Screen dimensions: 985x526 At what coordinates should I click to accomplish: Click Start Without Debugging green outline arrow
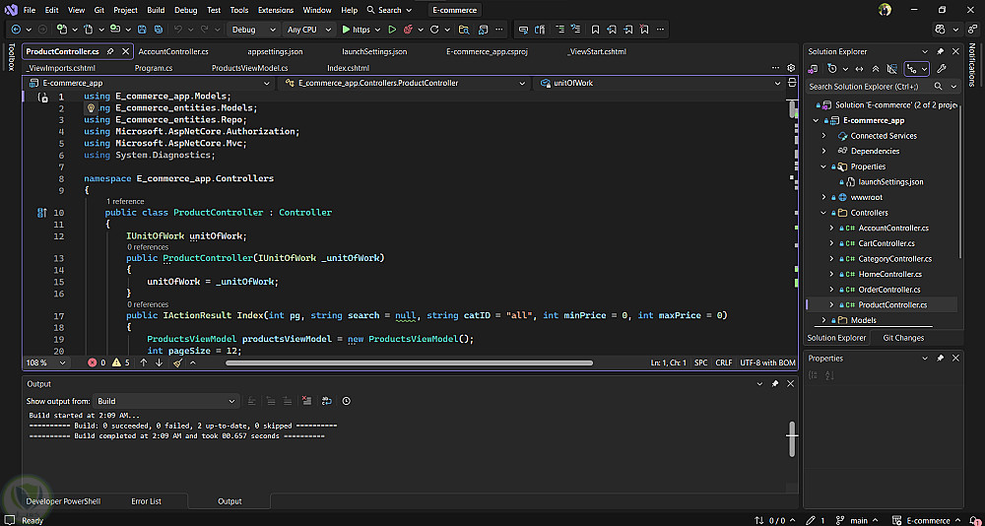(392, 30)
